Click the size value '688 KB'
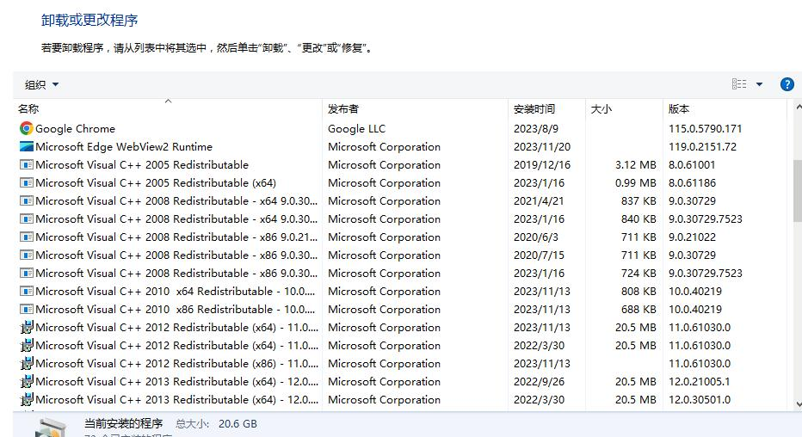 tap(639, 309)
